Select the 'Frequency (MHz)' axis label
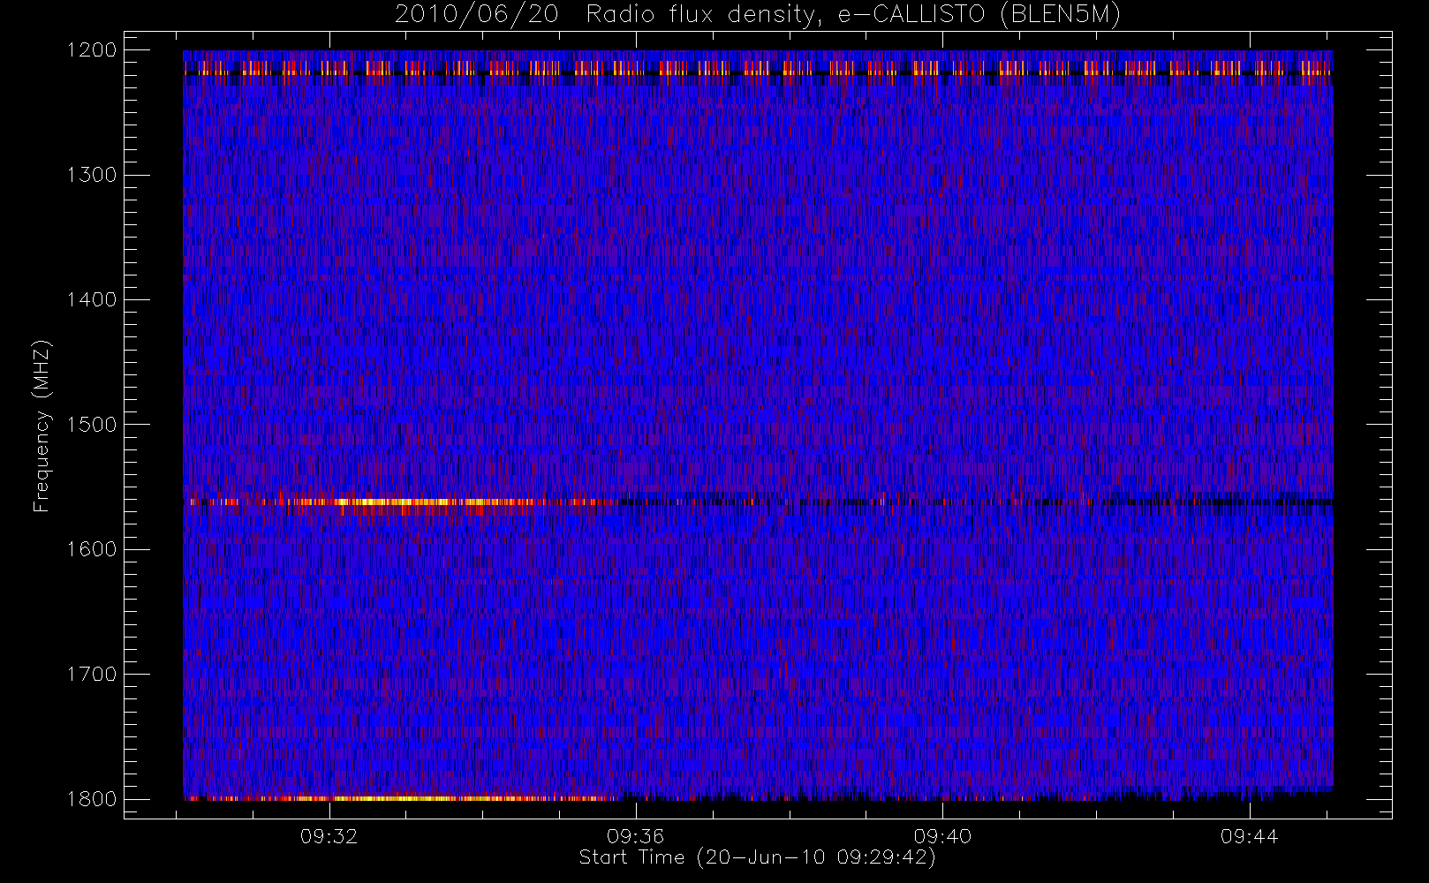1429x883 pixels. pos(42,426)
